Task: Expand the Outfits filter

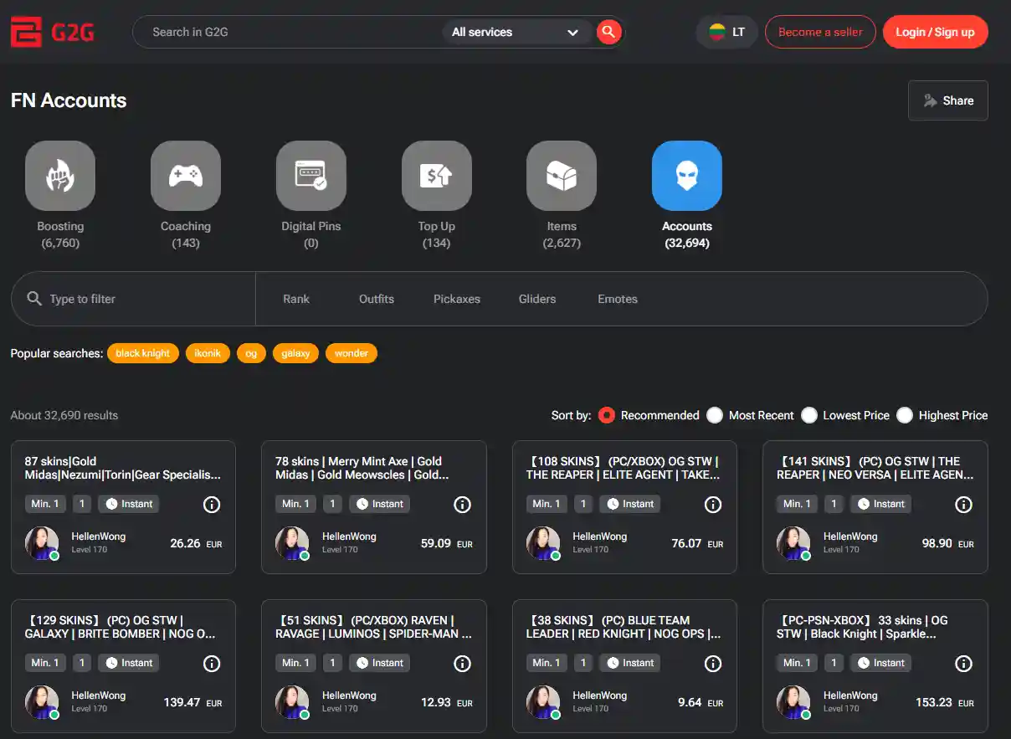Action: click(x=377, y=299)
